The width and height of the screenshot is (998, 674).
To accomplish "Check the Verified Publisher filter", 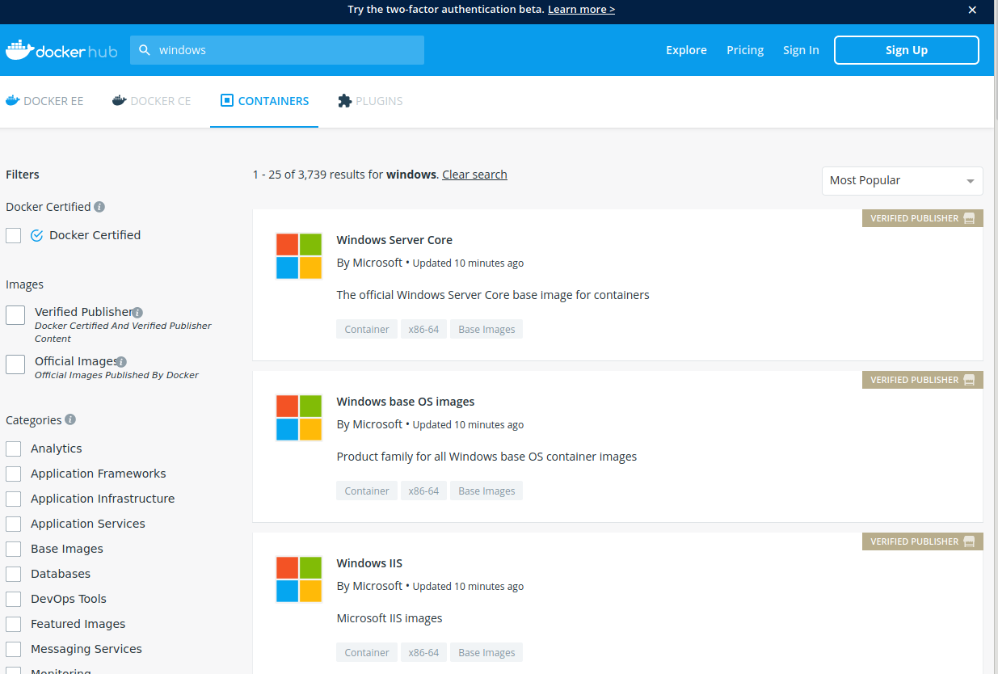I will [15, 315].
